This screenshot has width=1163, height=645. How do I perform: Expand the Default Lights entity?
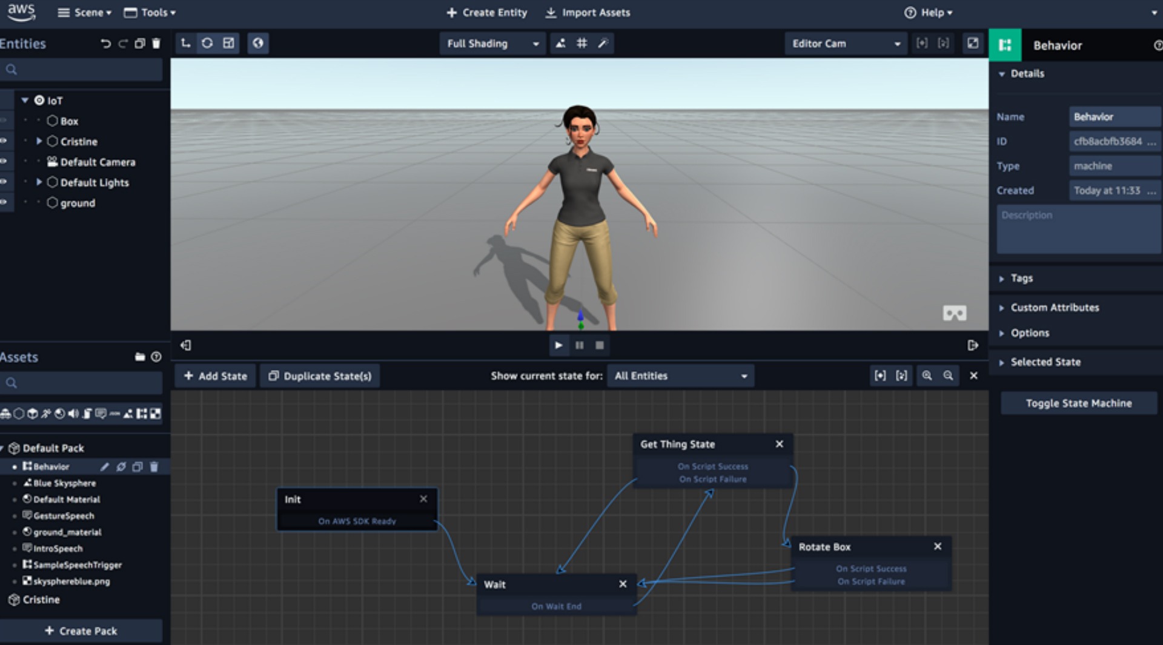(x=39, y=182)
